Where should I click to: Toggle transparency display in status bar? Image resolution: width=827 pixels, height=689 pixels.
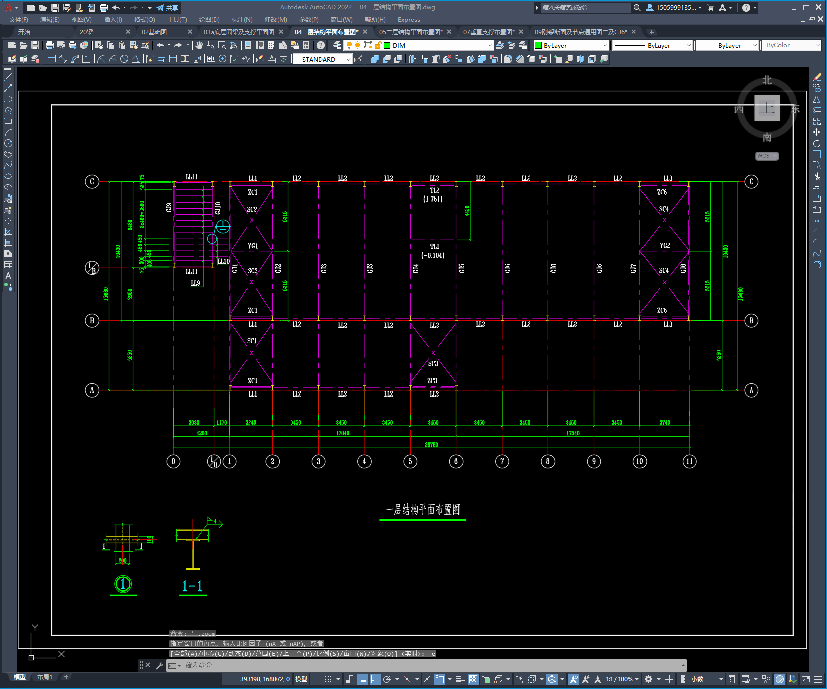pyautogui.click(x=473, y=679)
